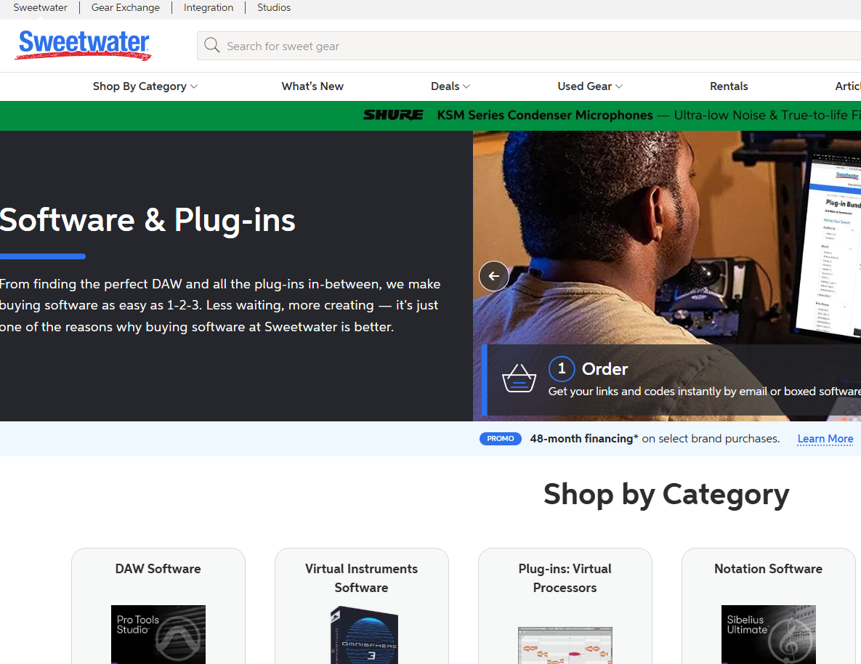Click the shopping basket Order icon
861x664 pixels.
click(x=519, y=379)
